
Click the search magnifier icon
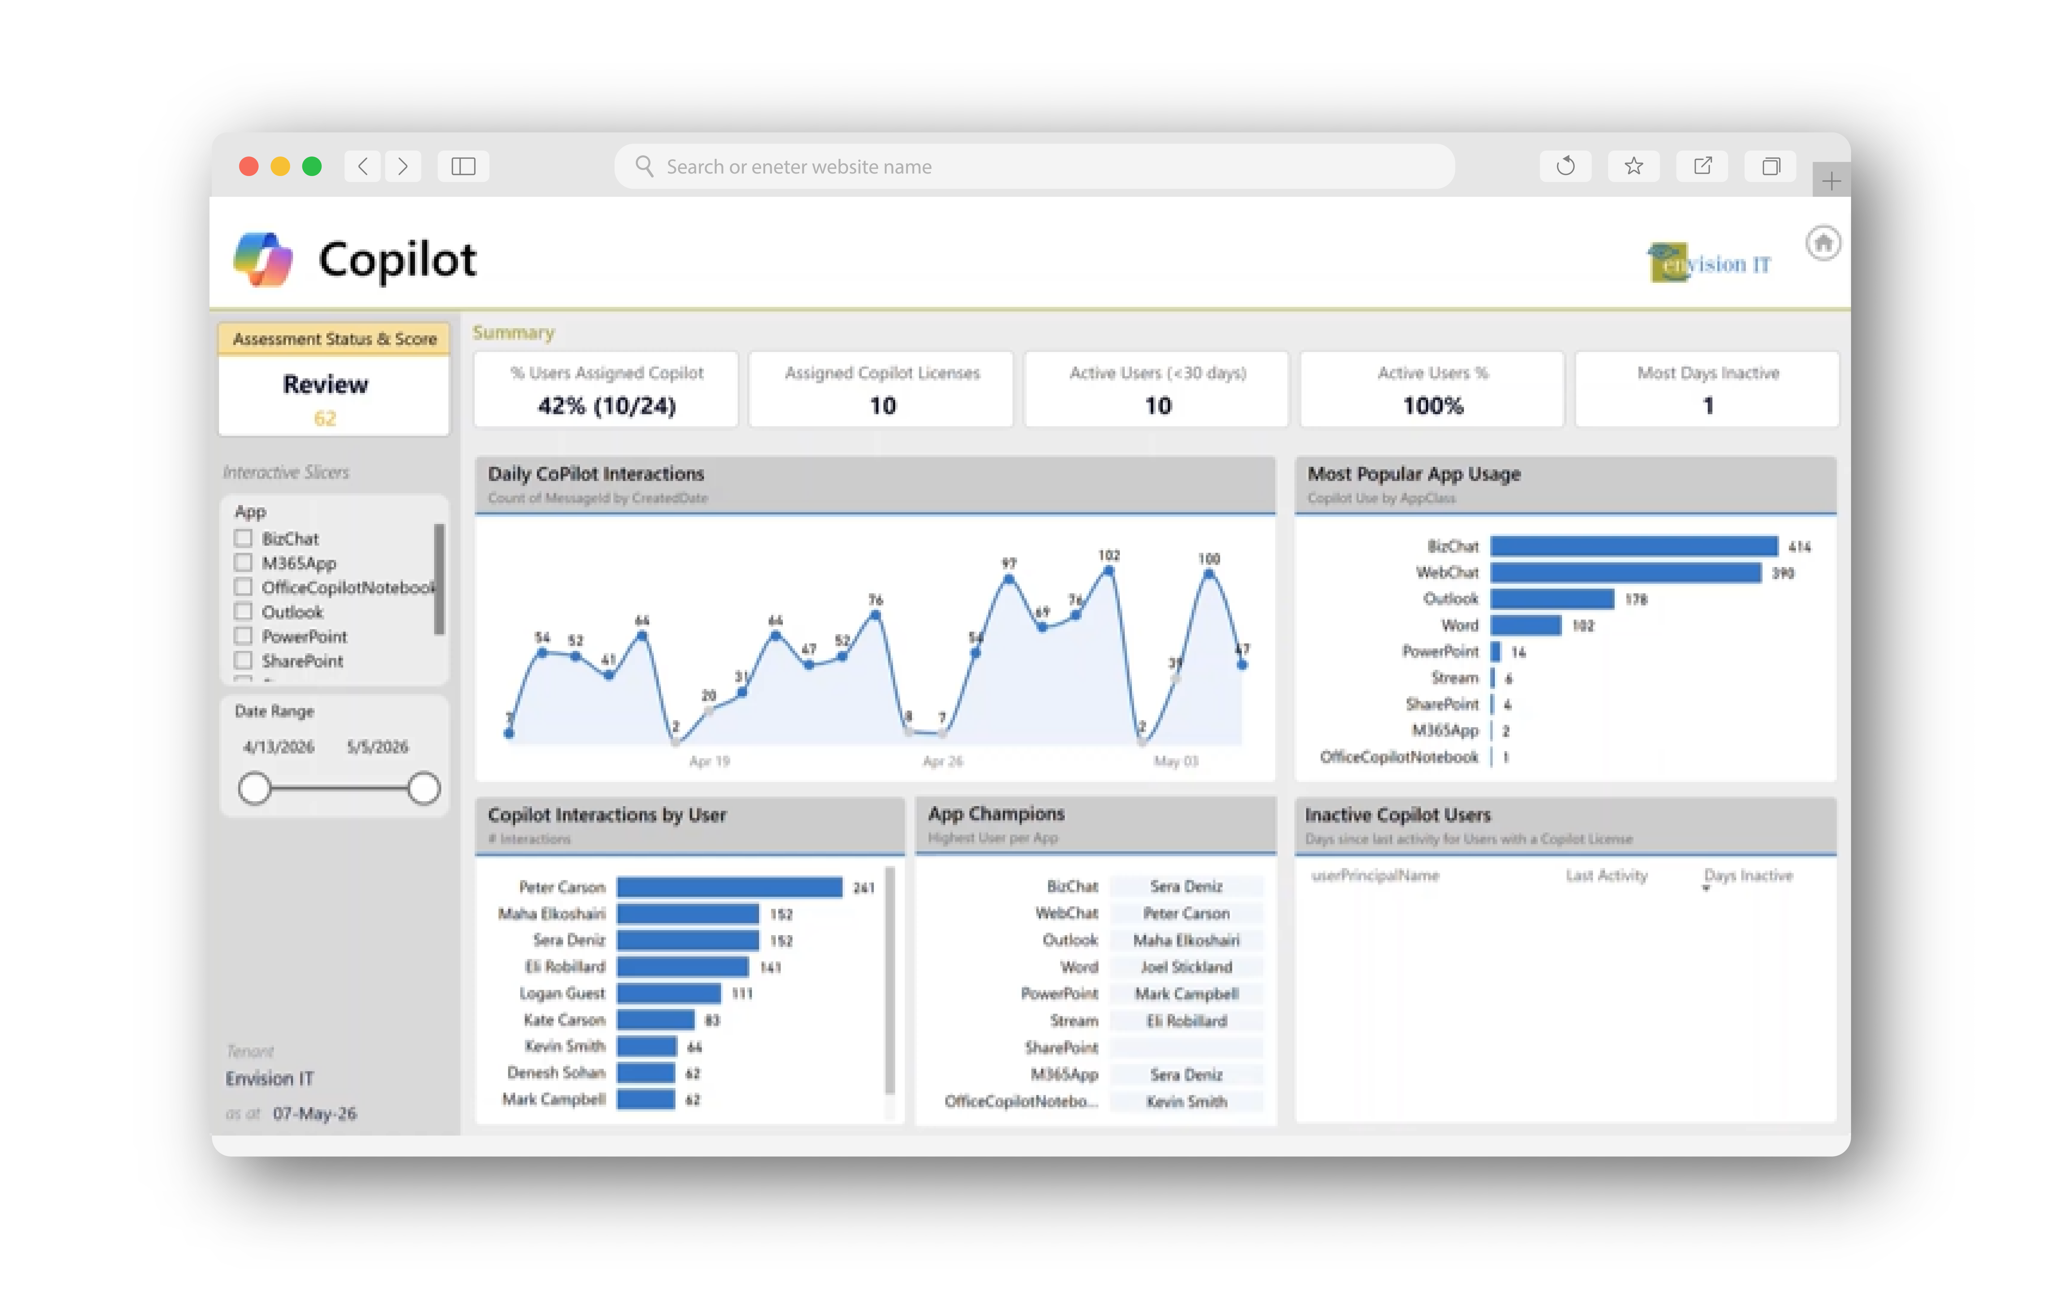pyautogui.click(x=645, y=166)
